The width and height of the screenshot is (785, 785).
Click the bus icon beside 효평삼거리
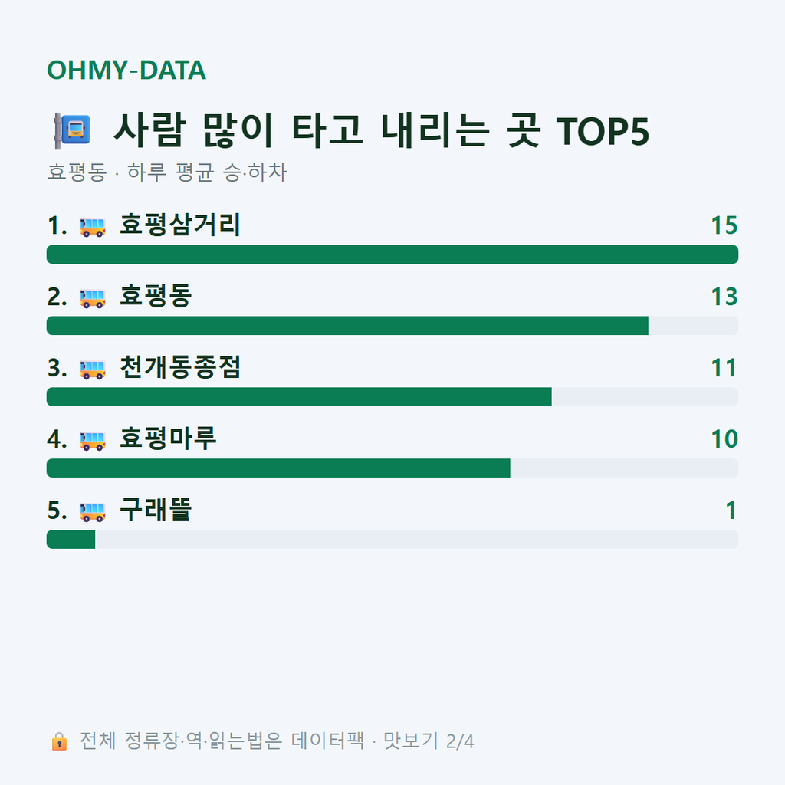click(x=93, y=227)
